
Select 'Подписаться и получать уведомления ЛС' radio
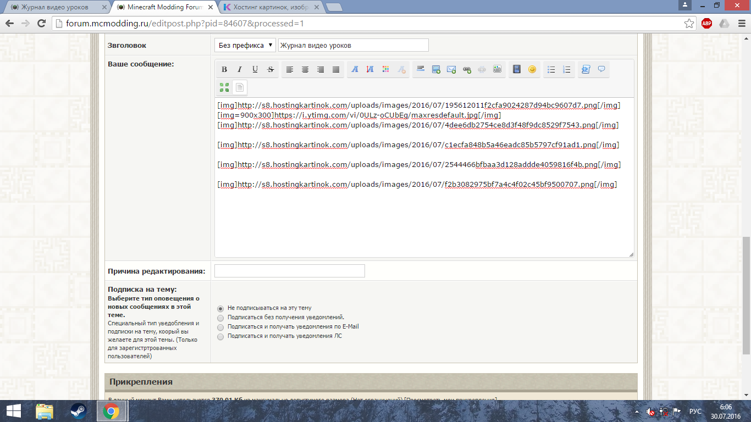click(220, 336)
